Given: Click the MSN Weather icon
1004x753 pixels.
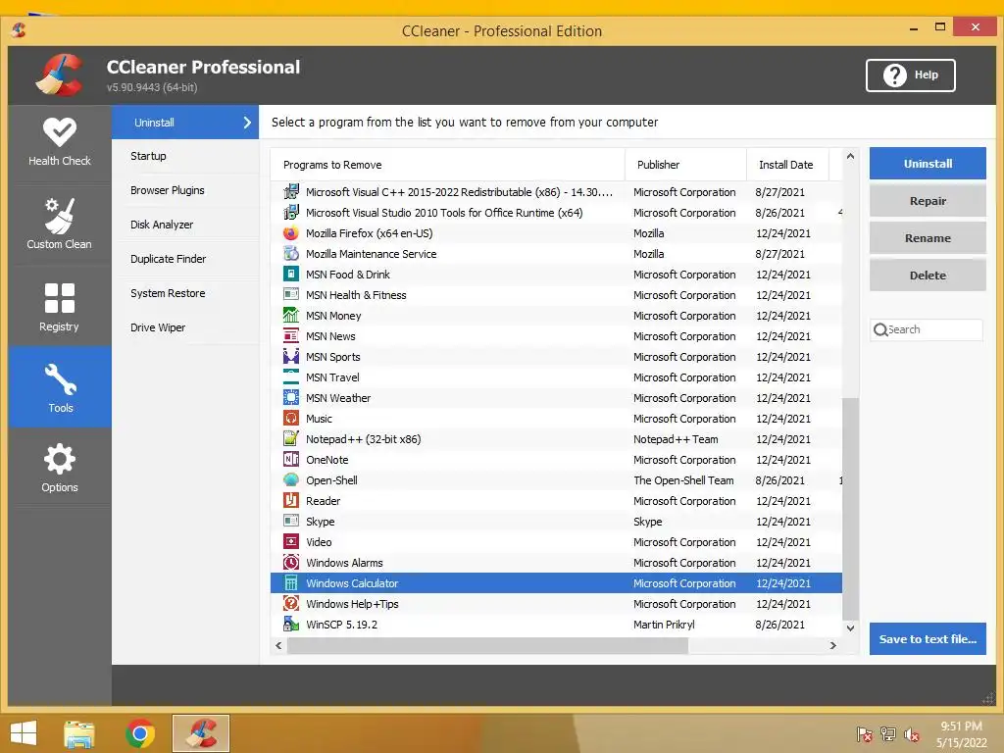Looking at the screenshot, I should pos(290,398).
